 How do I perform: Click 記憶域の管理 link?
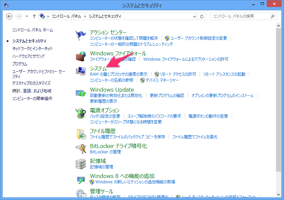[102, 167]
